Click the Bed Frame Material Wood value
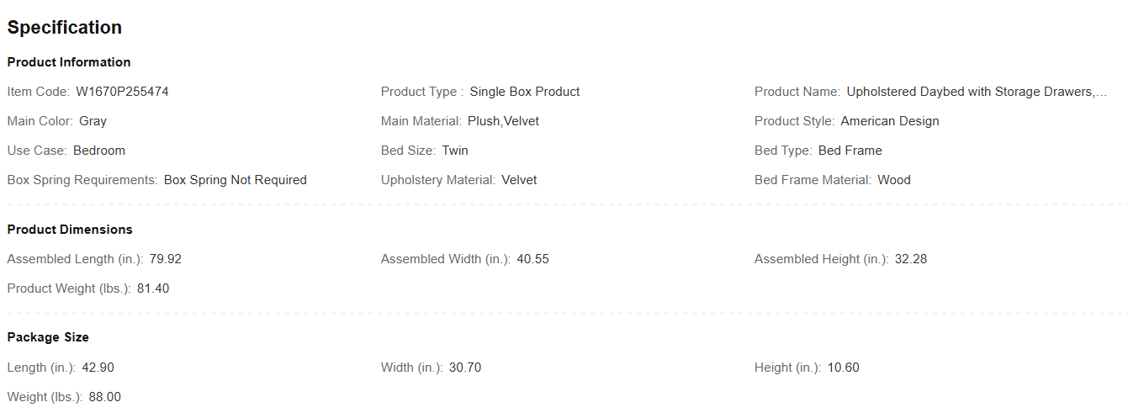The height and width of the screenshot is (418, 1128). coord(893,180)
